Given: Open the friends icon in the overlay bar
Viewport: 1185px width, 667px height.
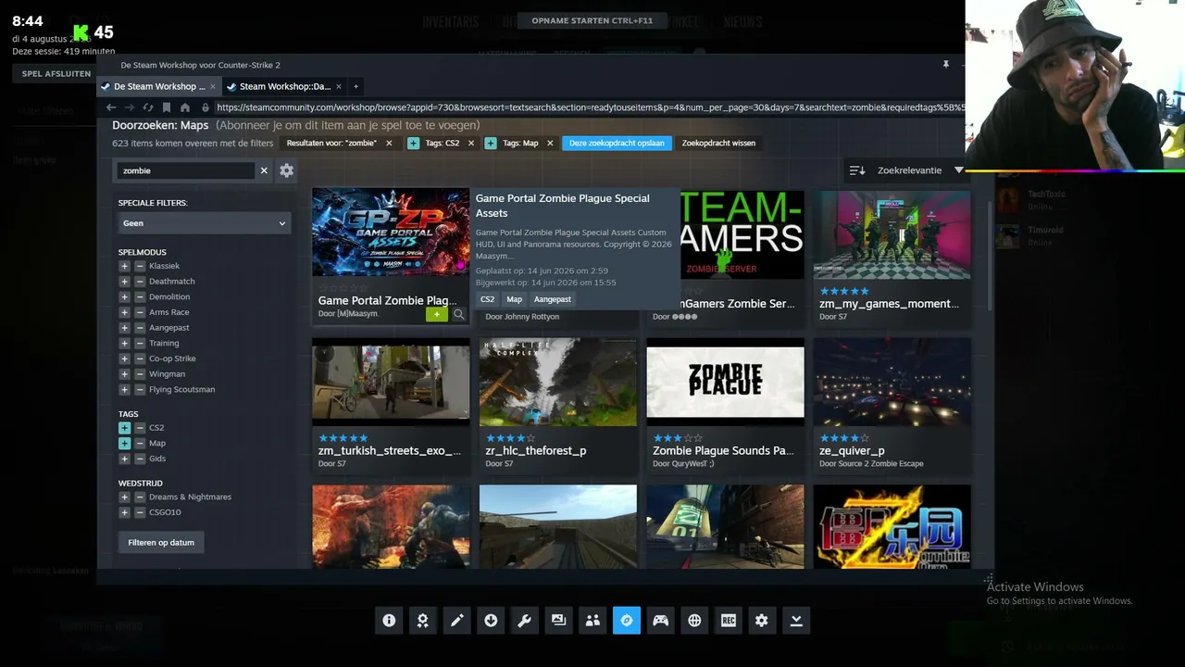Looking at the screenshot, I should 592,621.
